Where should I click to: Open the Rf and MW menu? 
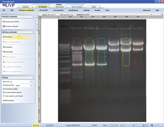[44, 10]
